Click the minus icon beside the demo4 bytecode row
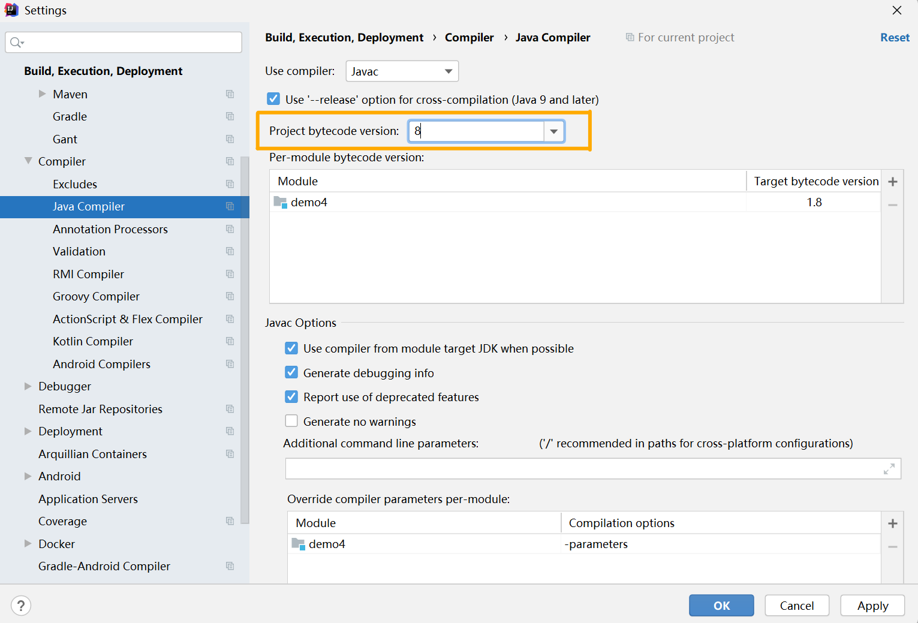918x623 pixels. (893, 205)
